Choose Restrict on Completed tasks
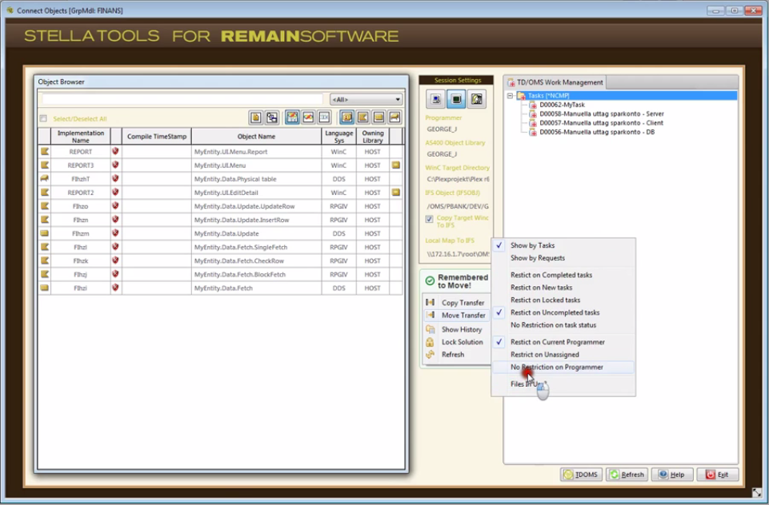The height and width of the screenshot is (505, 769). [551, 275]
